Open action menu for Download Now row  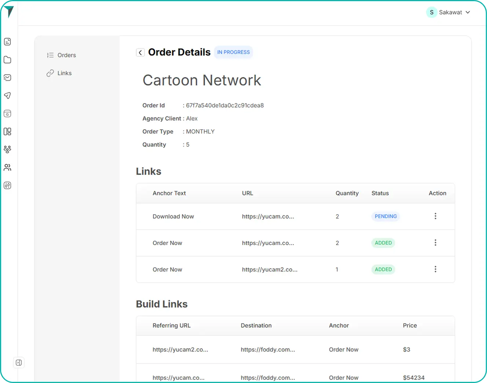click(435, 216)
